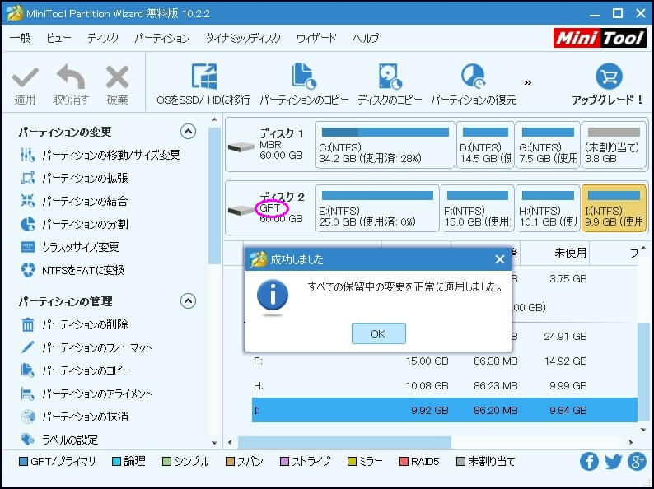
Task: Select Convert NTFS to FAT option
Action: click(x=72, y=270)
